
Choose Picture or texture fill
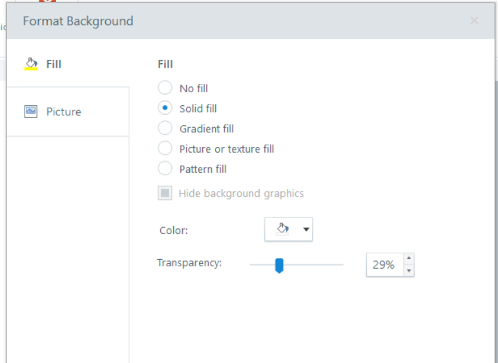pyautogui.click(x=165, y=148)
